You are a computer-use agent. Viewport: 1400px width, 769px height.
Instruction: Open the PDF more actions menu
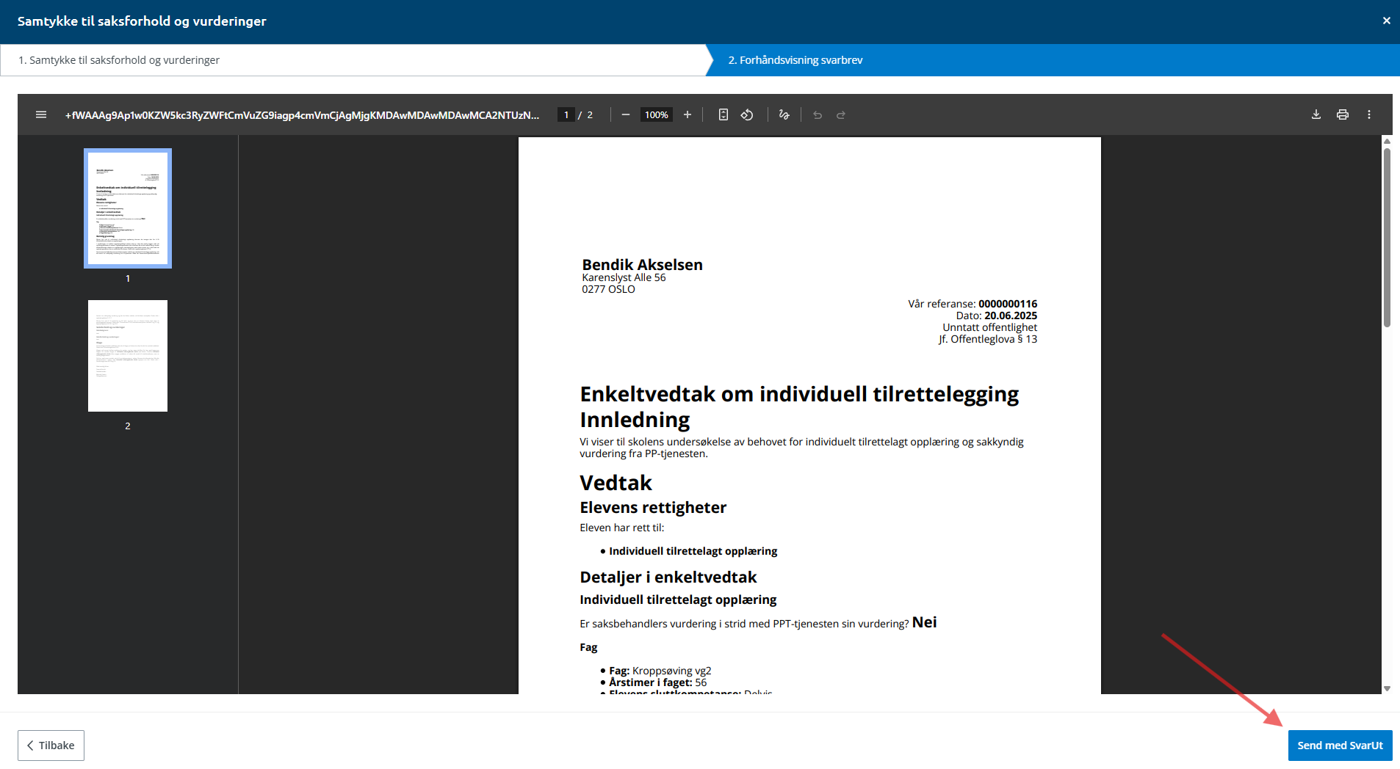(x=1369, y=114)
